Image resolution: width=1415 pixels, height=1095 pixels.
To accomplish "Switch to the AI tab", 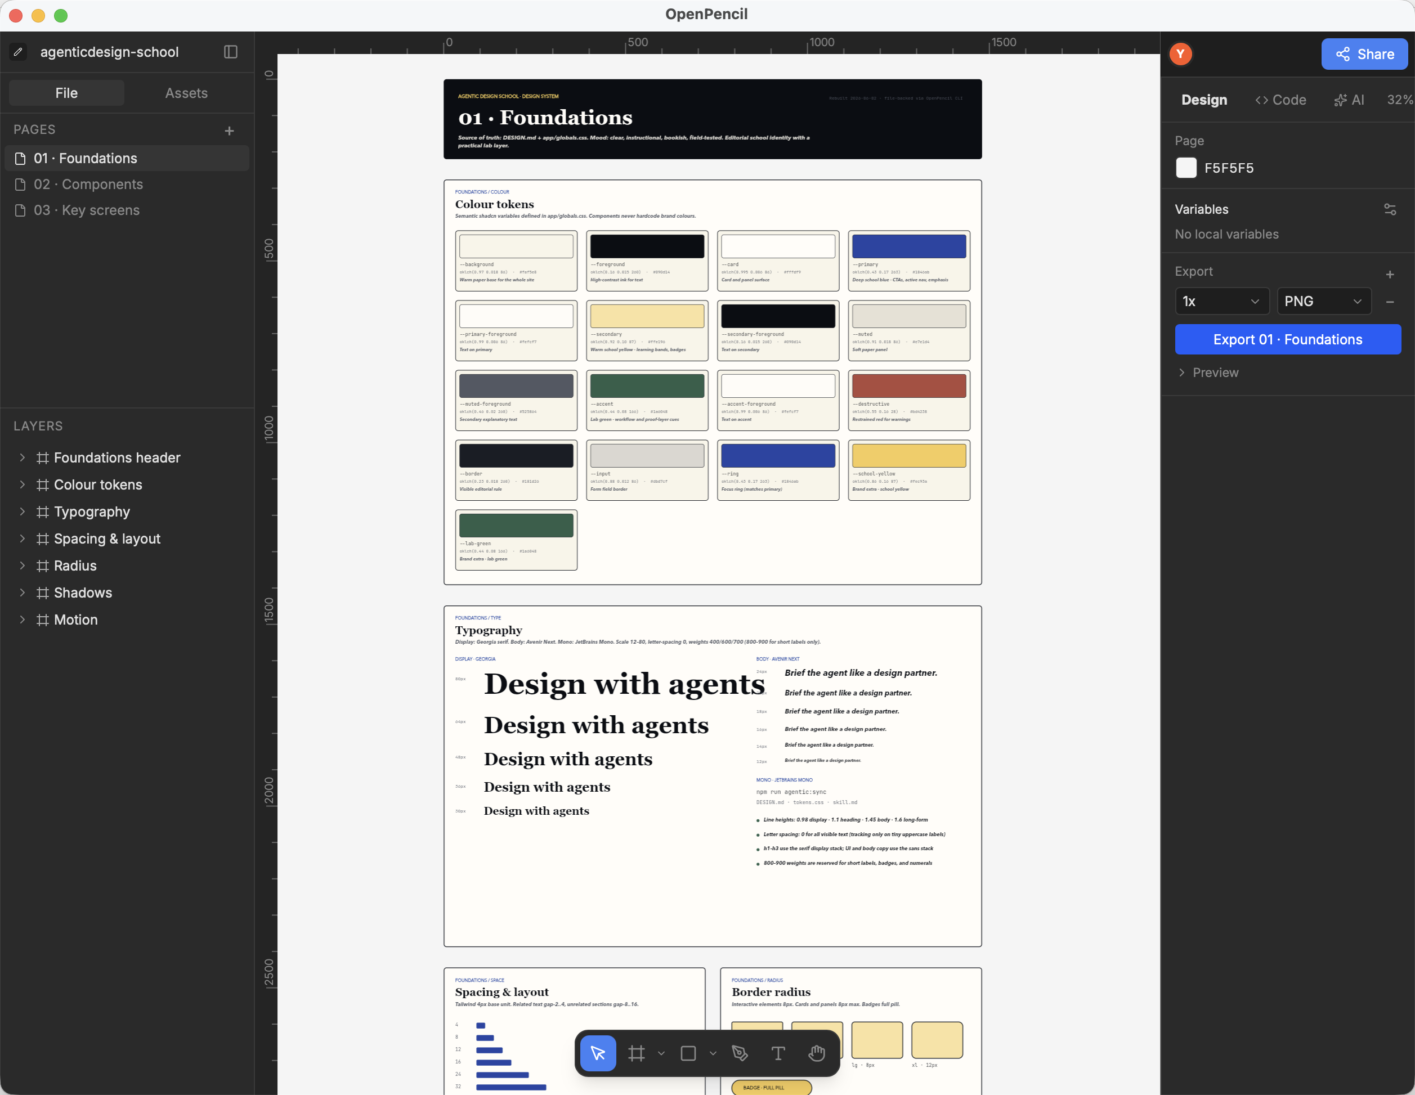I will pos(1349,100).
